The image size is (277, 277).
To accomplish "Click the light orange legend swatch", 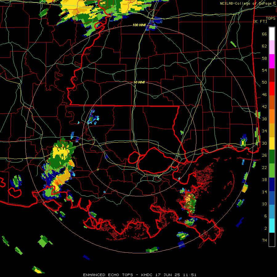I will coord(272,116).
